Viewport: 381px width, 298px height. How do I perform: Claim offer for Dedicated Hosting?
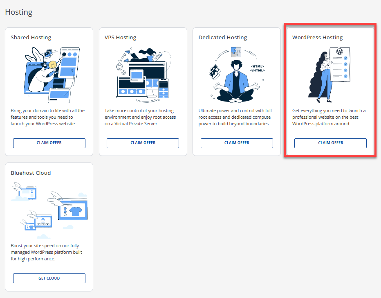(237, 143)
